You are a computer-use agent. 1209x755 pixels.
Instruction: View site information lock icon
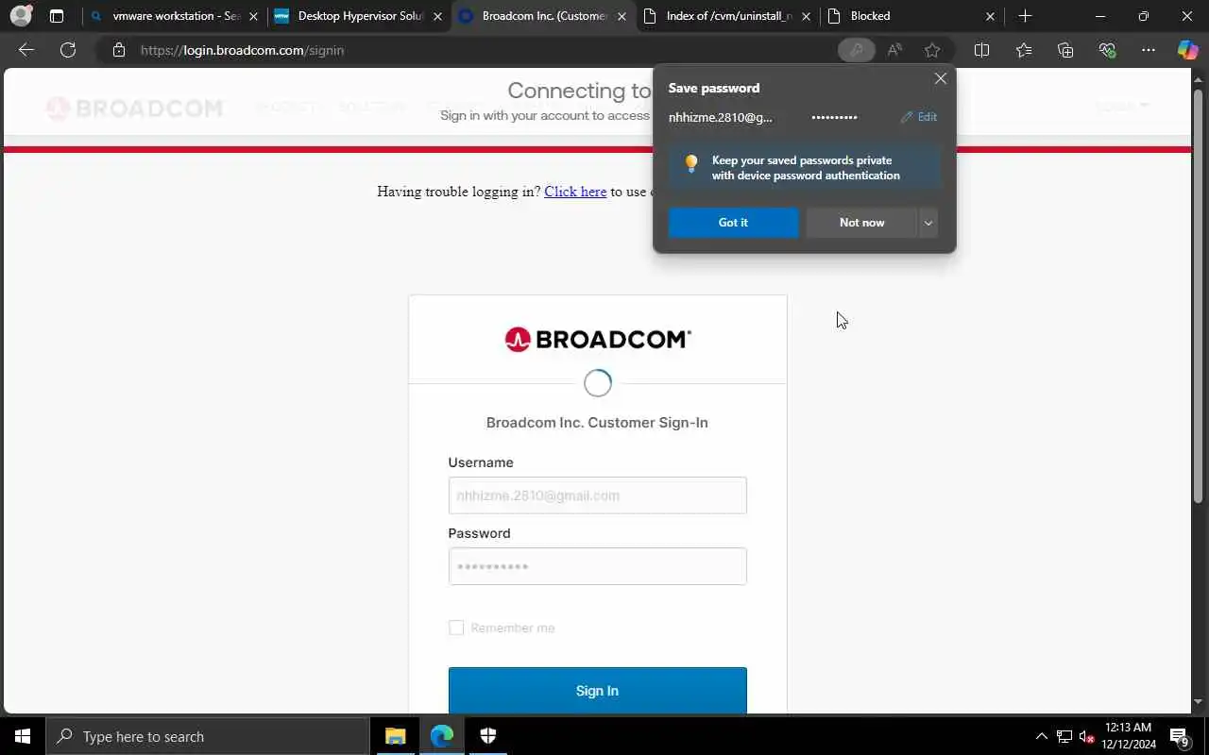point(118,50)
